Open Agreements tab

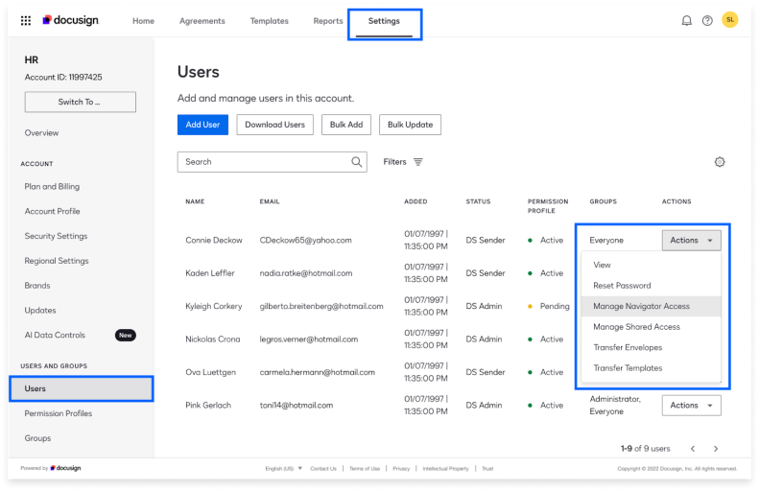[202, 21]
